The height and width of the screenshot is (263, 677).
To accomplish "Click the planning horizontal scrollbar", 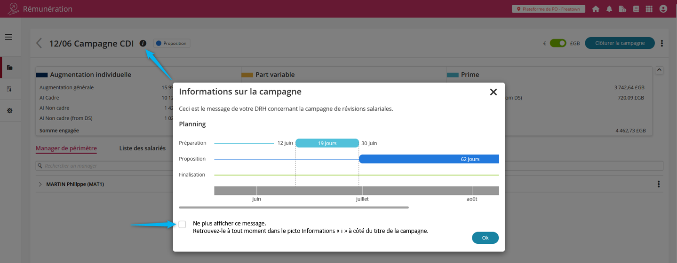I will click(294, 207).
